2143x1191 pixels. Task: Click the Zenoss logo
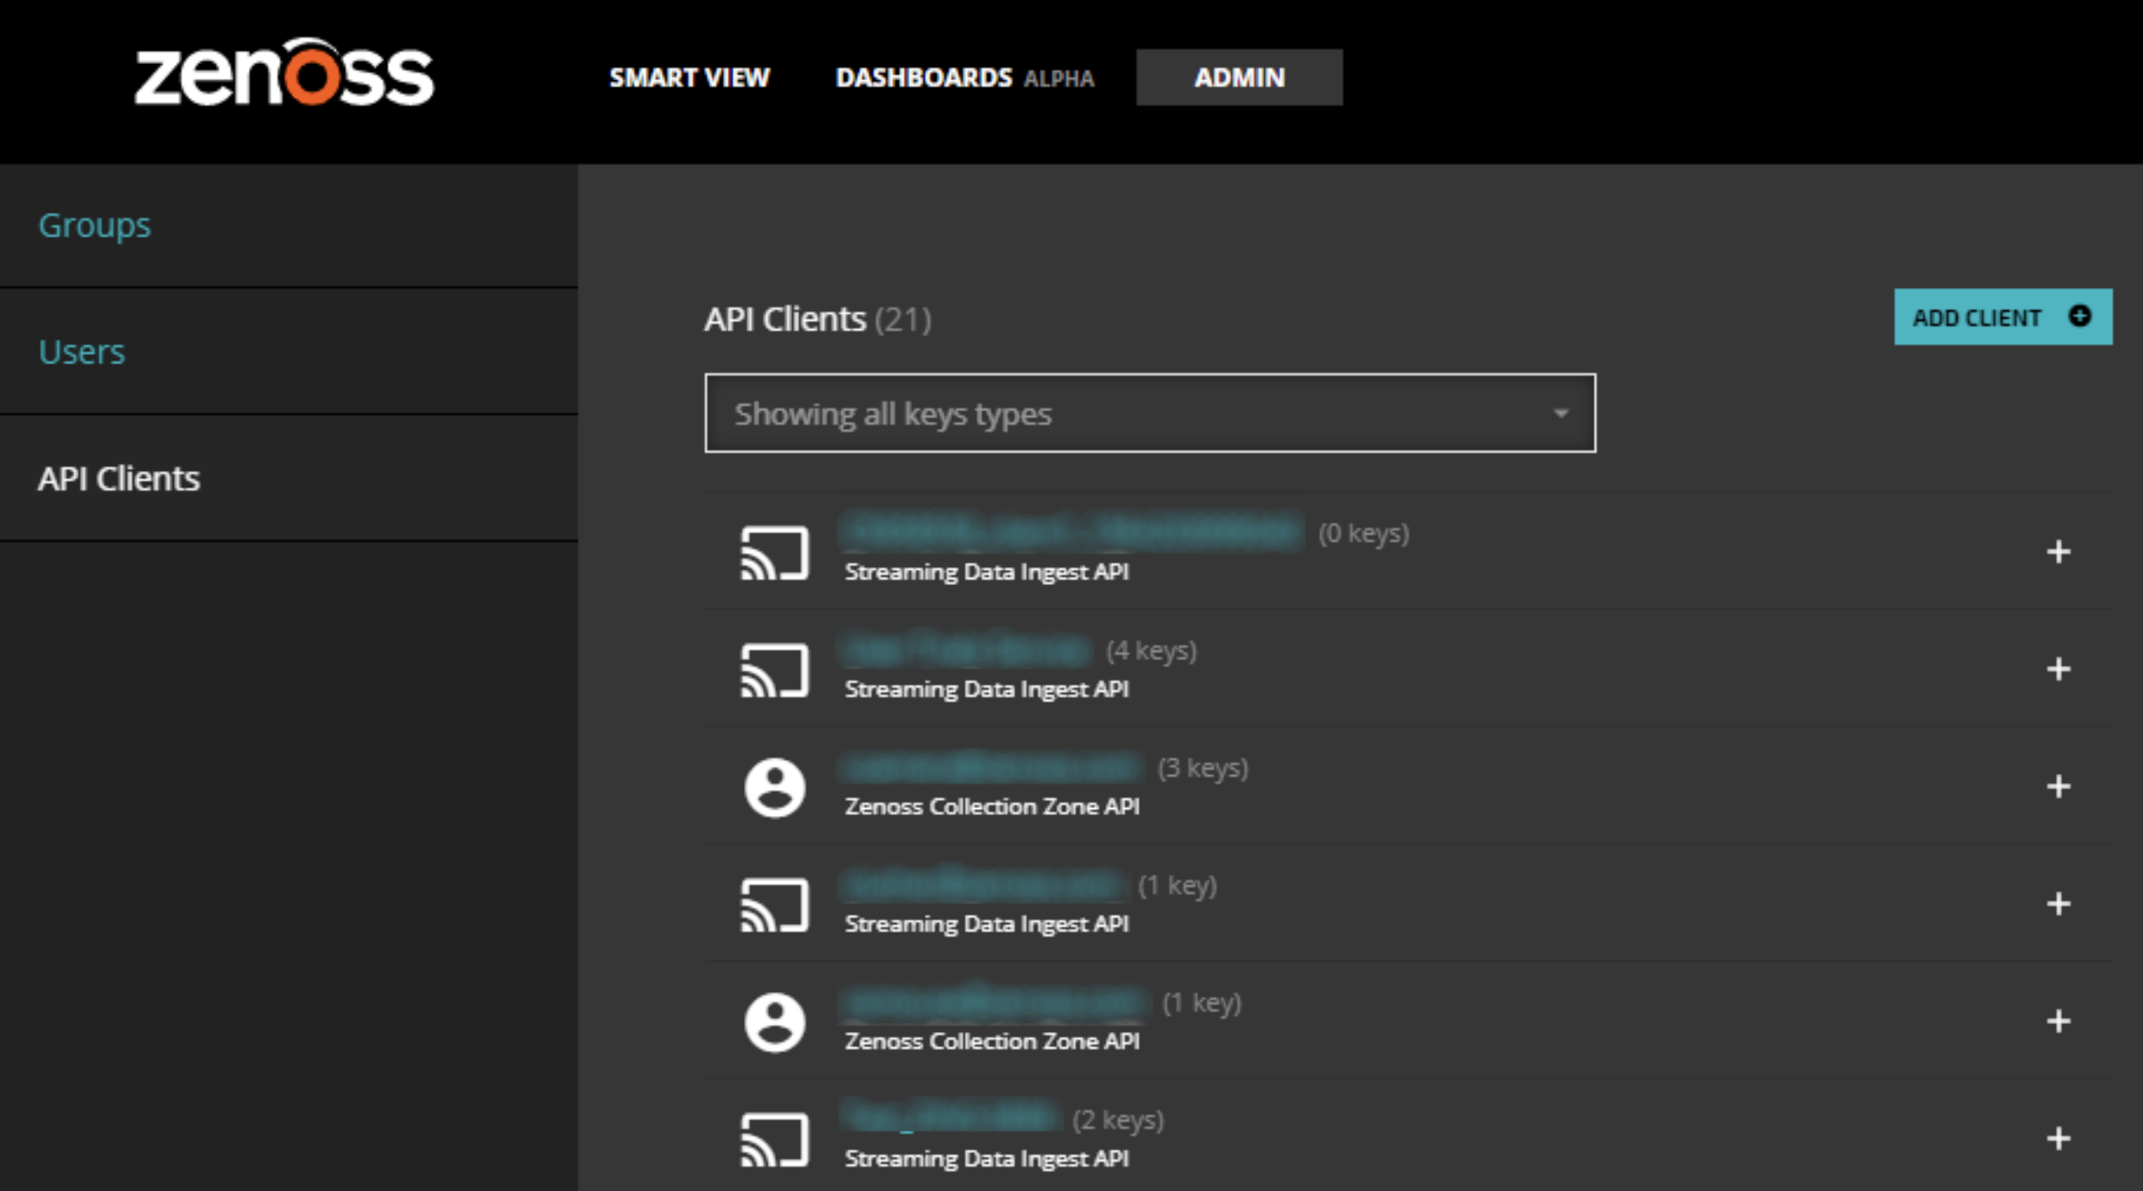pos(283,74)
